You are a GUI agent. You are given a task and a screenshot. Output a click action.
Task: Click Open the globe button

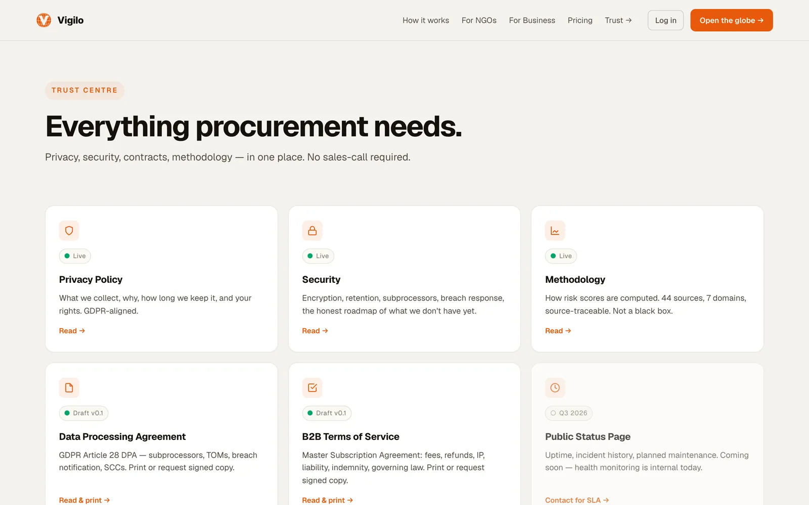(732, 20)
